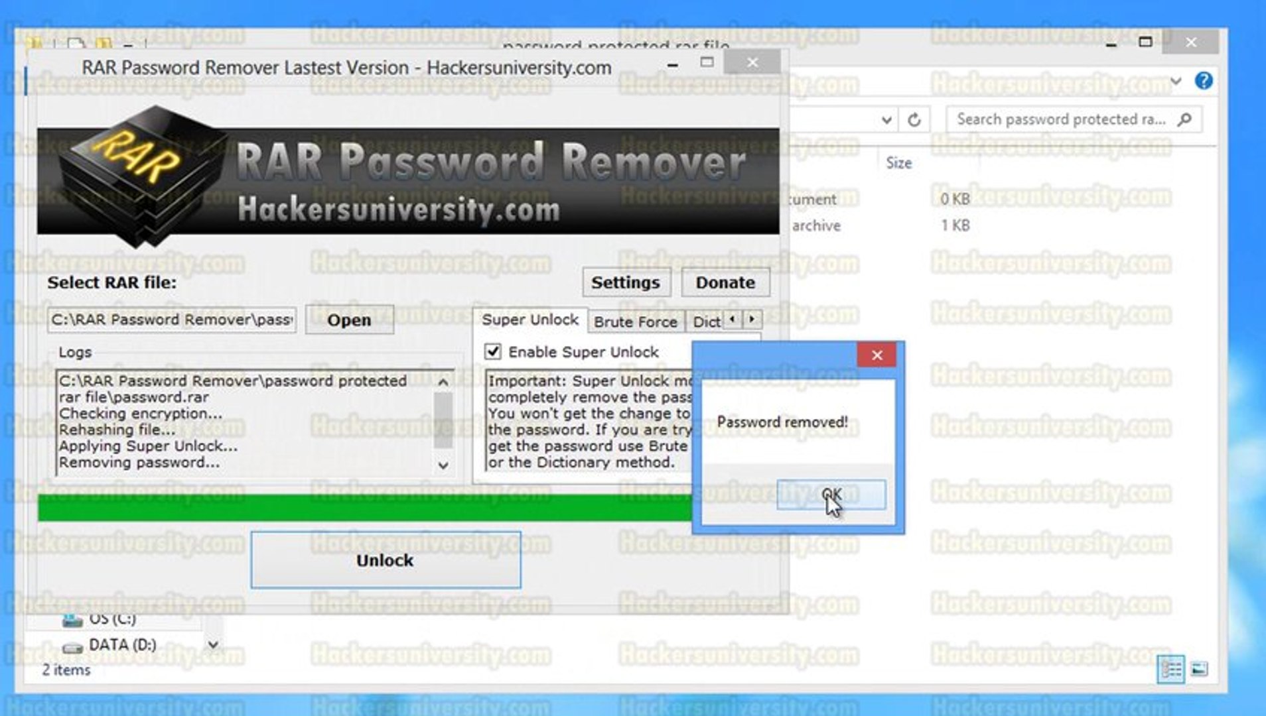
Task: Select the Dict tab
Action: (706, 322)
